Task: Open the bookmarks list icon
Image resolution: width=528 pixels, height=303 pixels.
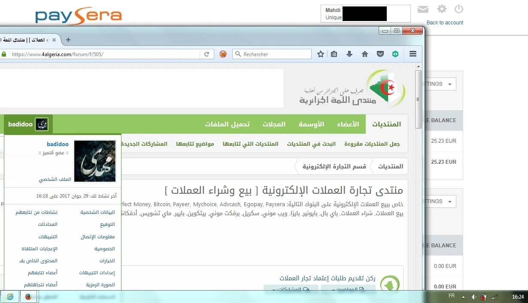Action: click(x=334, y=54)
